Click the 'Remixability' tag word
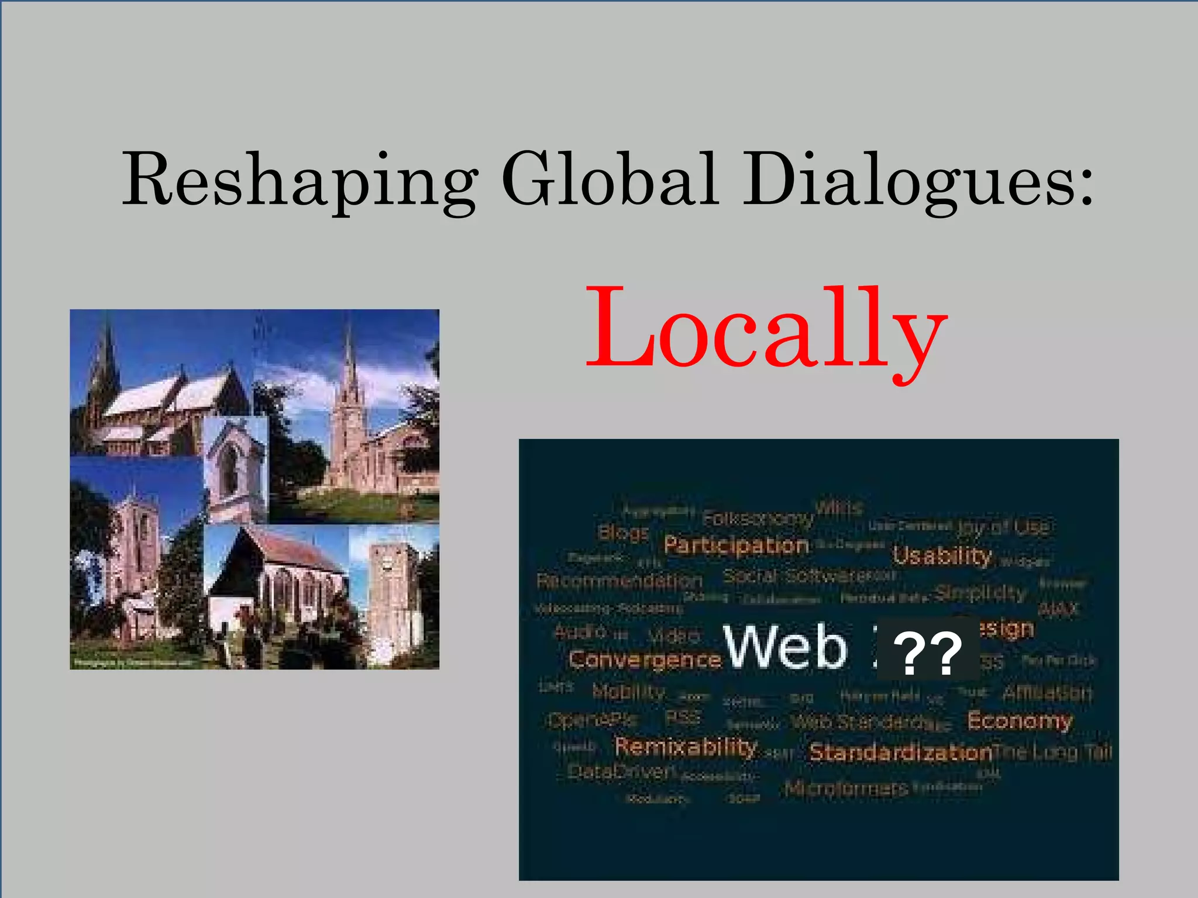The image size is (1198, 898). (x=686, y=747)
